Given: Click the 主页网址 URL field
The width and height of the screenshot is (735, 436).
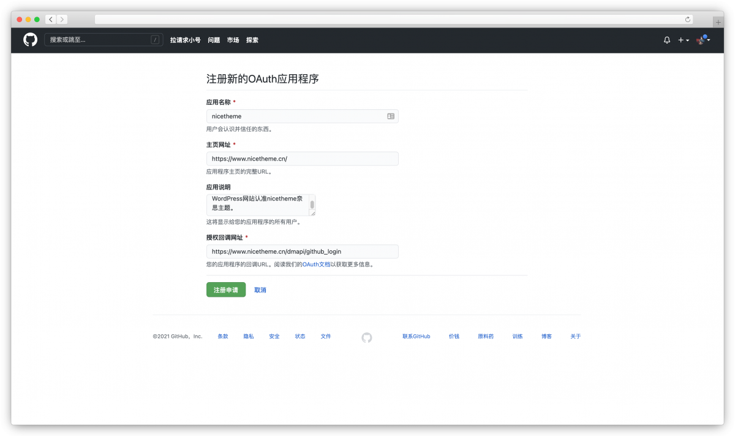Looking at the screenshot, I should (303, 158).
